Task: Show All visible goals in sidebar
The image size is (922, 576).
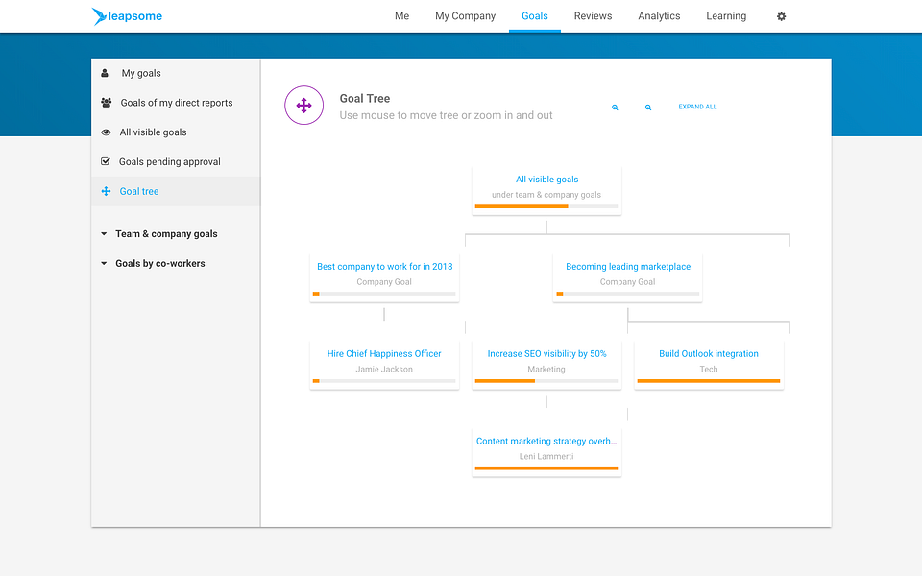Action: click(175, 132)
